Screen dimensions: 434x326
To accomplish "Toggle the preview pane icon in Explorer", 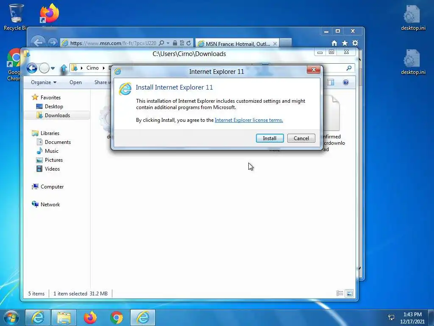I will (x=331, y=82).
